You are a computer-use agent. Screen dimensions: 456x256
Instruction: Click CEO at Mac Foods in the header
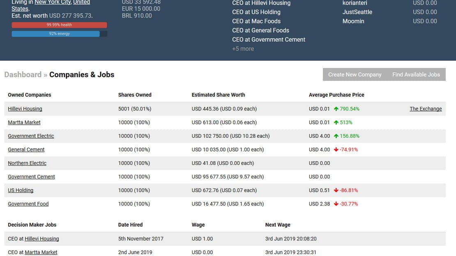[256, 21]
